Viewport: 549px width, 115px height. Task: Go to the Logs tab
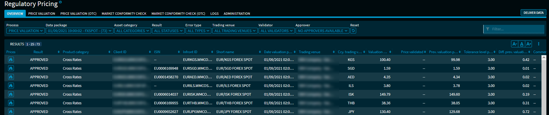(x=215, y=14)
